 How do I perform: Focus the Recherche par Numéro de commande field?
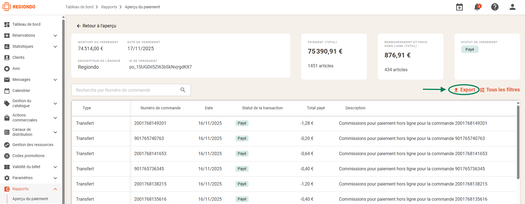(x=131, y=90)
